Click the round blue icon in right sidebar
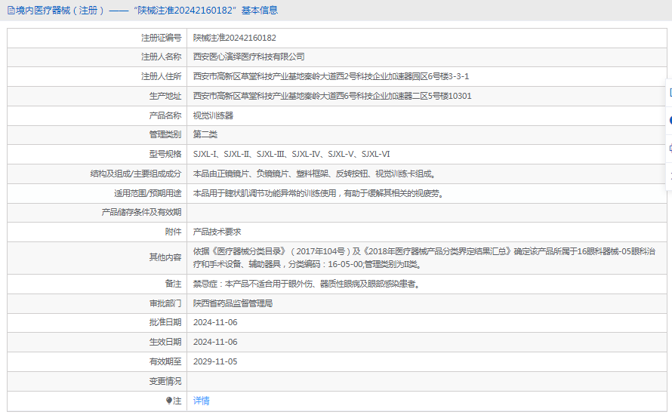Image resolution: width=672 pixels, height=418 pixels. pos(670,120)
